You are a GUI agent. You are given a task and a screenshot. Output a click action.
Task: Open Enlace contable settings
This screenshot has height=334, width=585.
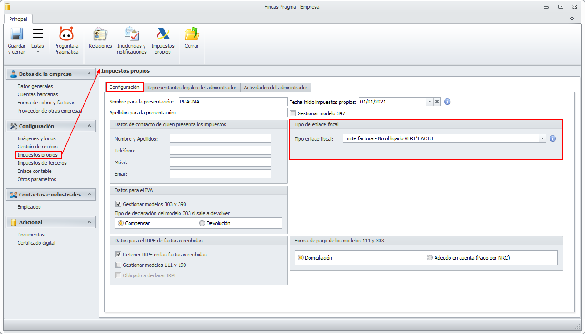(x=35, y=171)
